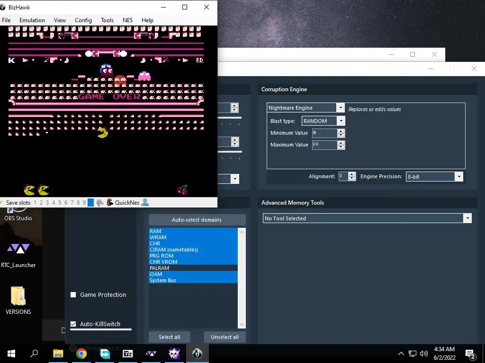Screen dimensions: 485x363
Task: Open the Tools menu
Action: point(108,20)
